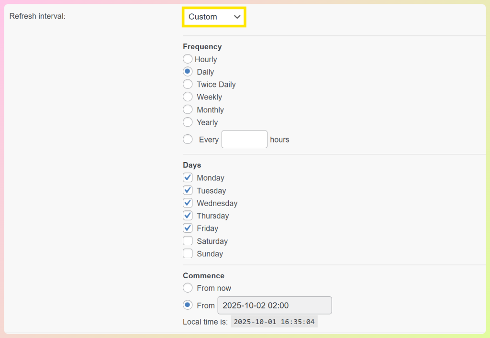The image size is (490, 338).
Task: Deselect the Thursday checkbox
Action: [188, 216]
